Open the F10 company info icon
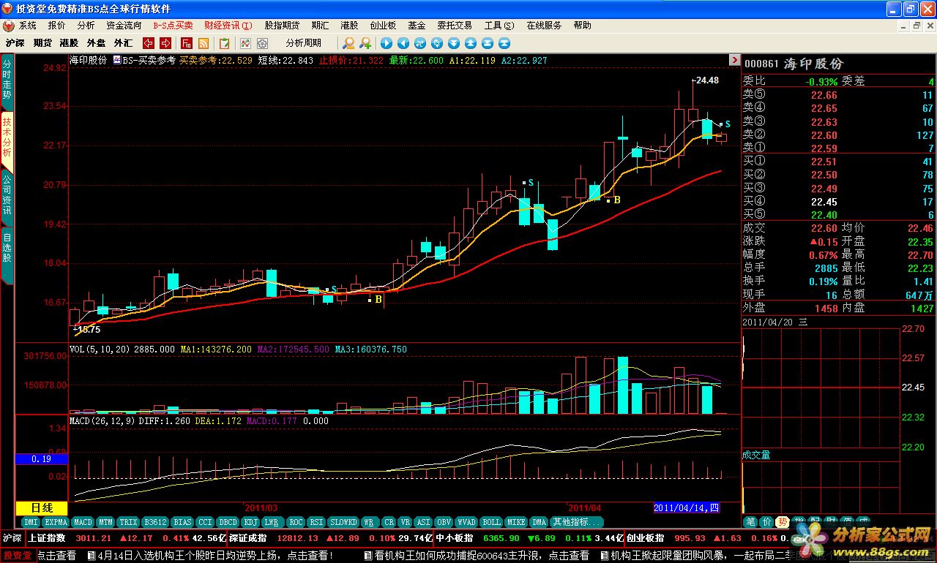This screenshot has width=937, height=563. tap(187, 43)
